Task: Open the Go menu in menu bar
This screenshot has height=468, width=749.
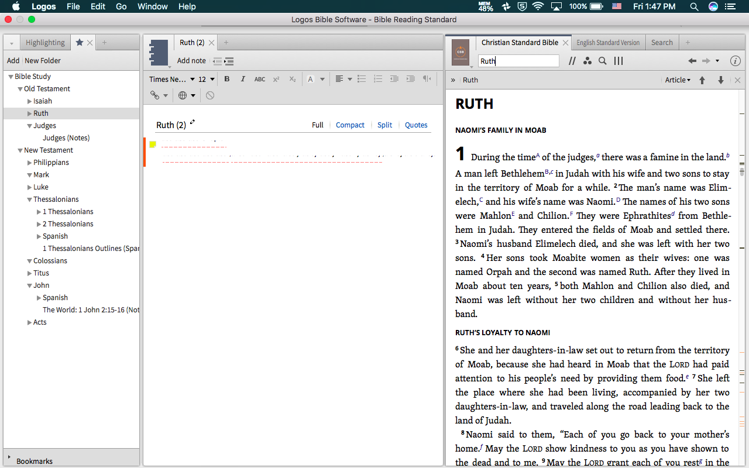Action: (x=121, y=6)
